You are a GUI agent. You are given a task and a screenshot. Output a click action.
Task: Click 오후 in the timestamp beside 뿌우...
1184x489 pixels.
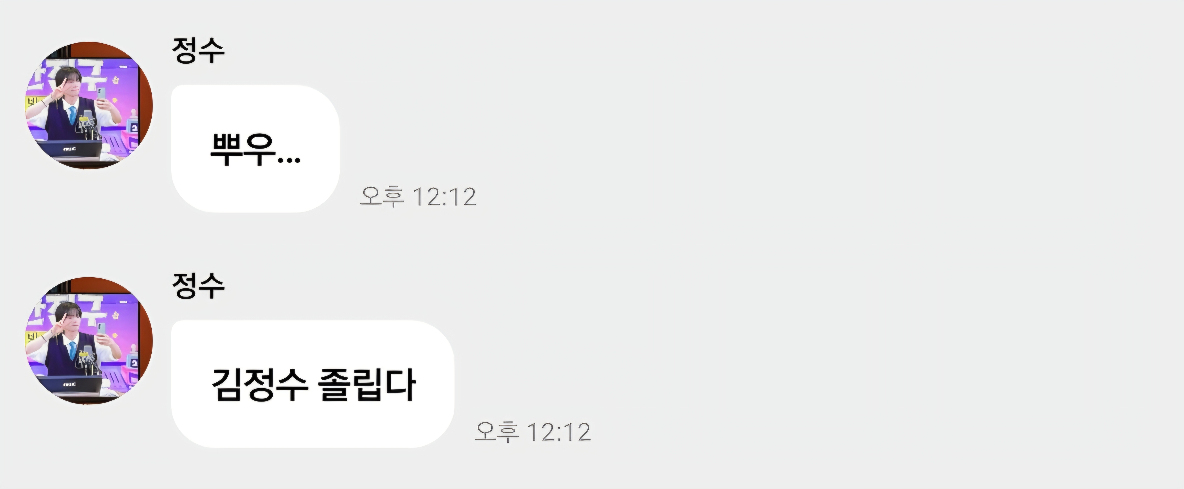[382, 197]
